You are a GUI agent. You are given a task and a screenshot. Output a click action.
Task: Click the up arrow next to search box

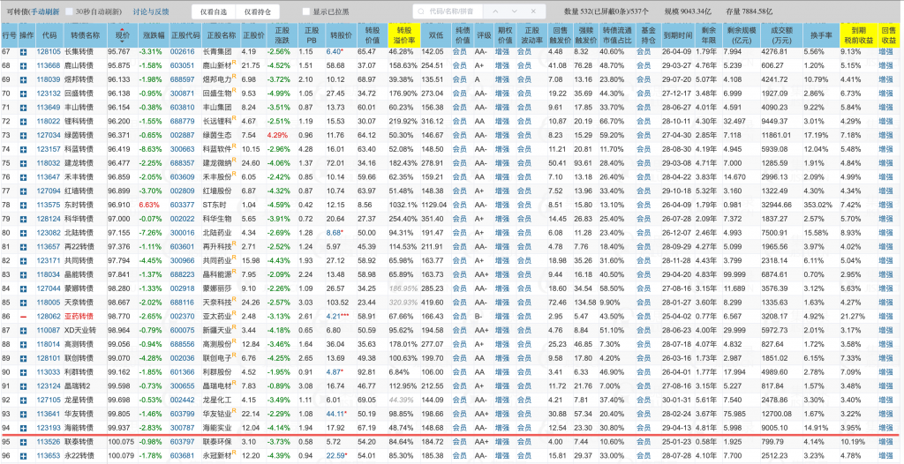point(495,11)
